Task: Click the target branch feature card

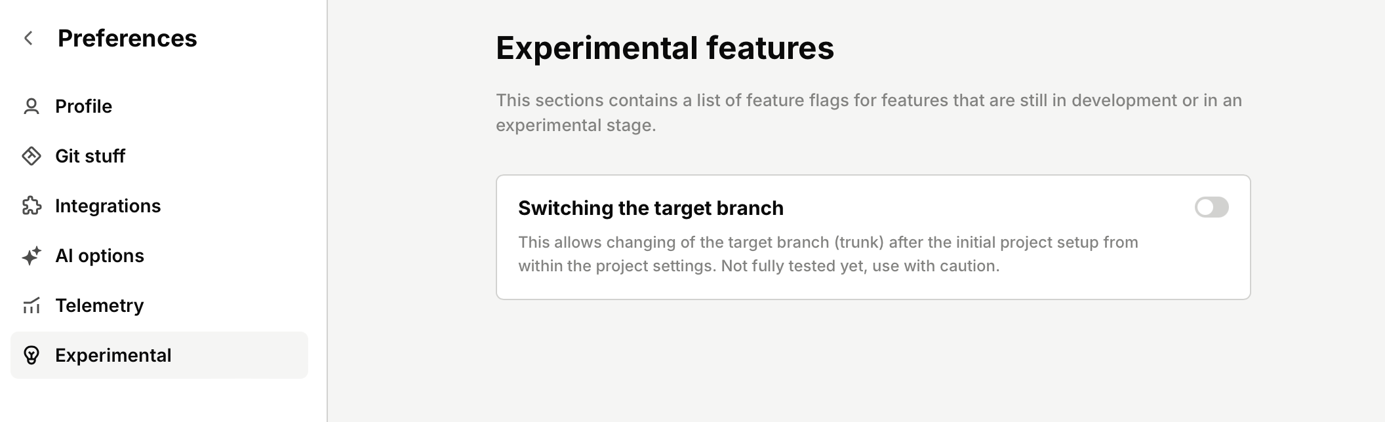Action: (873, 237)
